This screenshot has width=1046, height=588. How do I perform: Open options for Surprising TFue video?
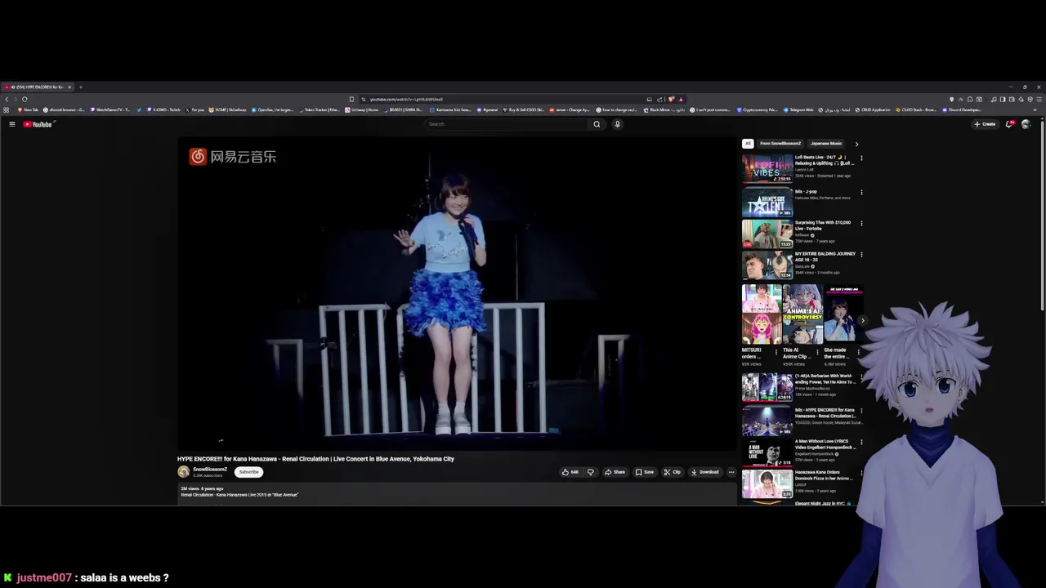click(861, 224)
